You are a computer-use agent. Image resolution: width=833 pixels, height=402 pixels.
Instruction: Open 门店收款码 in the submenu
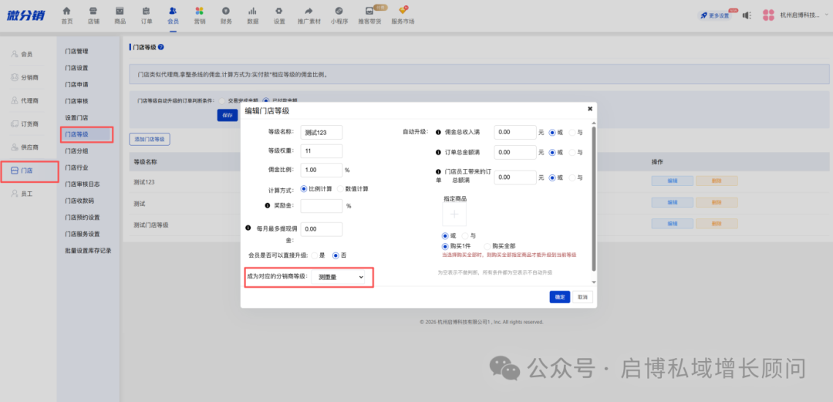(x=79, y=201)
